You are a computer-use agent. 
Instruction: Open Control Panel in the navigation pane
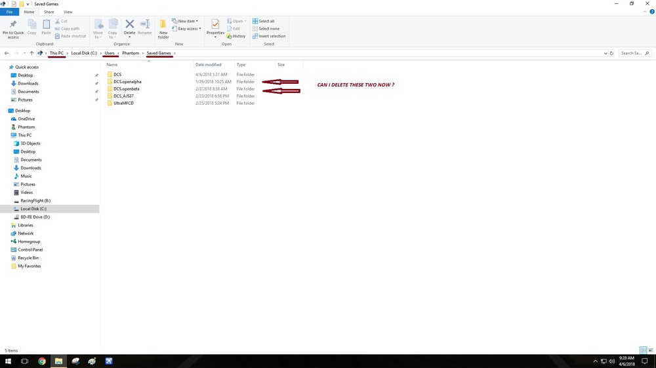click(30, 249)
